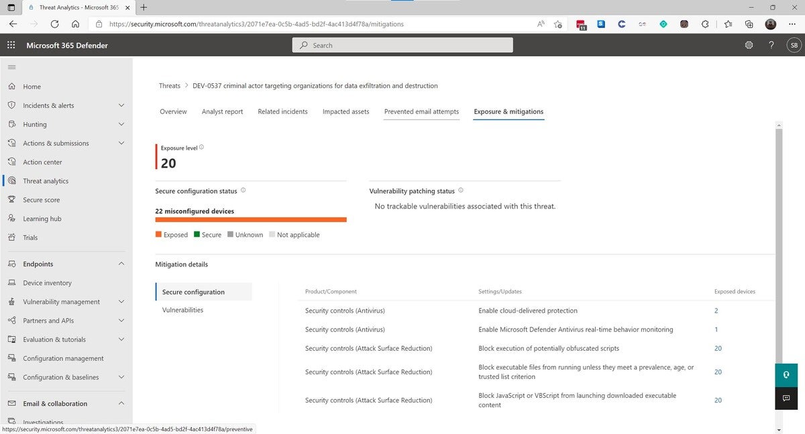
Task: Switch to the Overview tab
Action: [173, 111]
